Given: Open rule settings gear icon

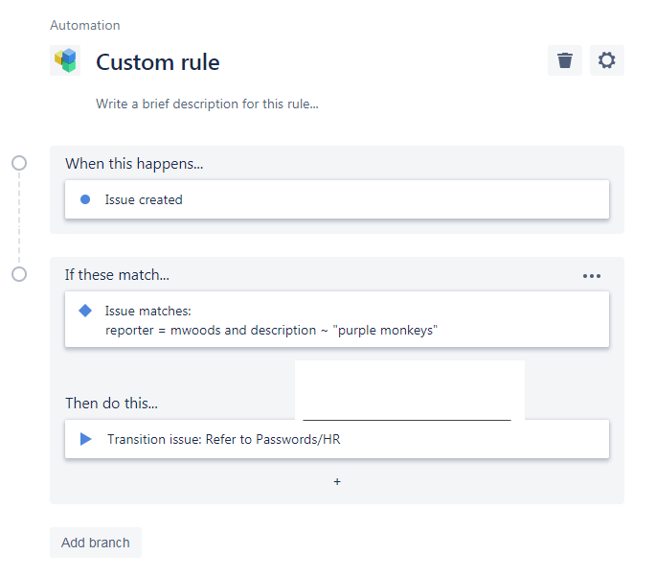Looking at the screenshot, I should 607,60.
